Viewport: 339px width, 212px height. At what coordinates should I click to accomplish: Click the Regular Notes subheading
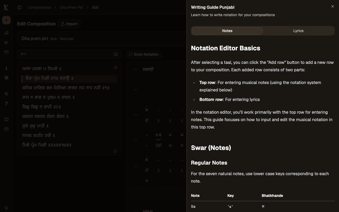(209, 163)
